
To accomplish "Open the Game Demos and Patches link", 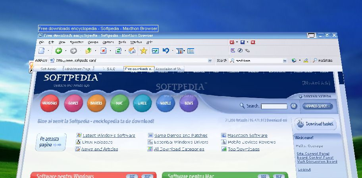I will click(x=181, y=135).
